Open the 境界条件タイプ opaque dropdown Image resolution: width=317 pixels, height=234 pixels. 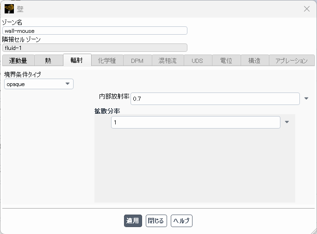tap(39, 84)
